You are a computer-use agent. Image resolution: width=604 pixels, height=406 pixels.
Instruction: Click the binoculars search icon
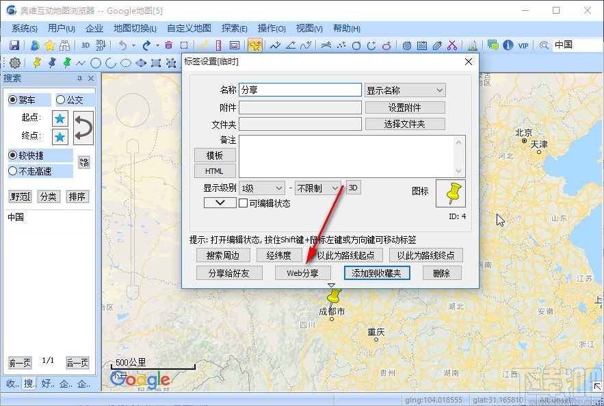coord(65,46)
